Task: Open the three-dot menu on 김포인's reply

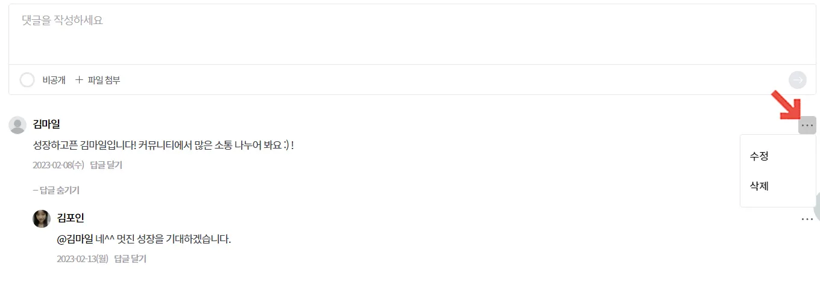Action: coord(807,219)
